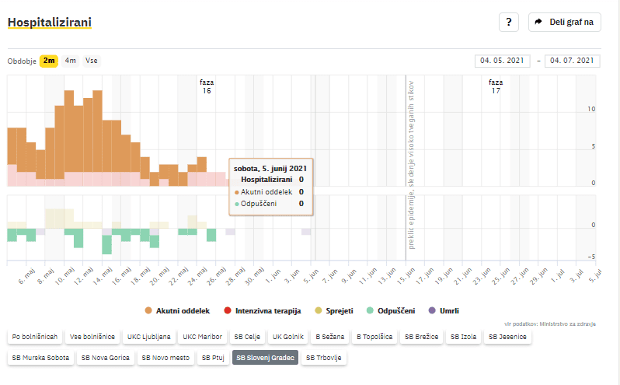Image resolution: width=620 pixels, height=385 pixels.
Task: Click the Hospitalizirani heading link
Action: [x=49, y=22]
